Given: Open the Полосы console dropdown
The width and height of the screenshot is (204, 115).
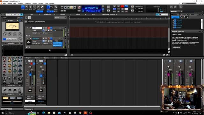Looking at the screenshot, I should [38, 58].
